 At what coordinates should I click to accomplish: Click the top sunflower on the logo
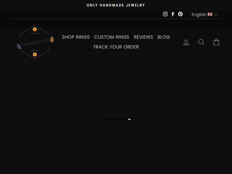(x=35, y=29)
